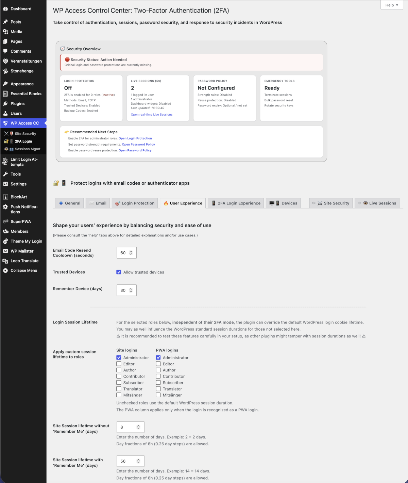This screenshot has width=408, height=483.
Task: Enable Editor under Site logins
Action: point(119,364)
